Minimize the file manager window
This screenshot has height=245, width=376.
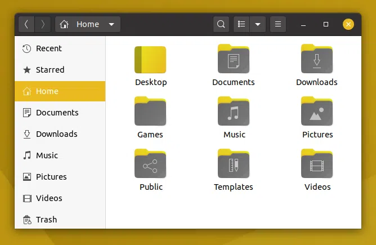point(303,25)
